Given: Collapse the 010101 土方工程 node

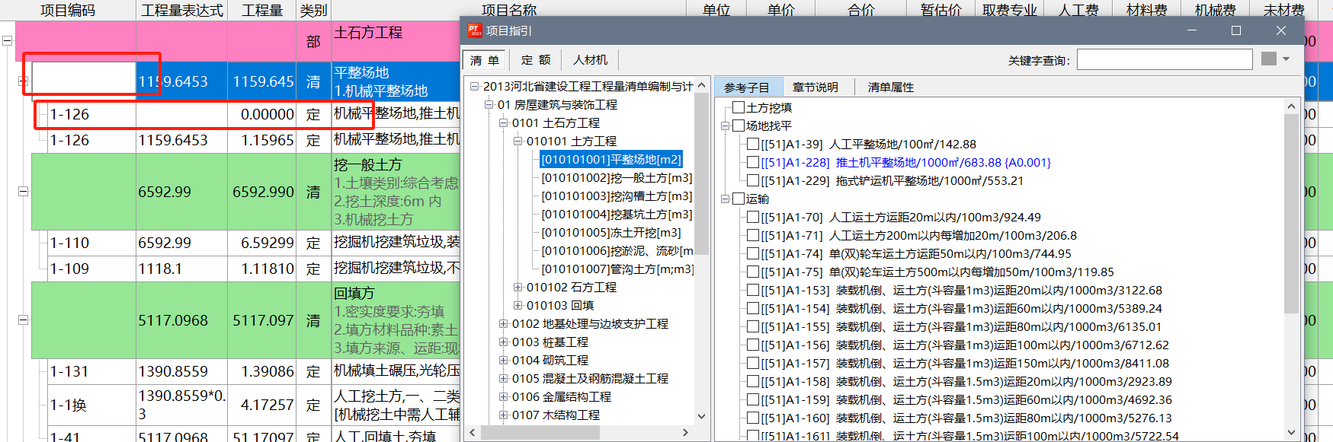Looking at the screenshot, I should 517,142.
